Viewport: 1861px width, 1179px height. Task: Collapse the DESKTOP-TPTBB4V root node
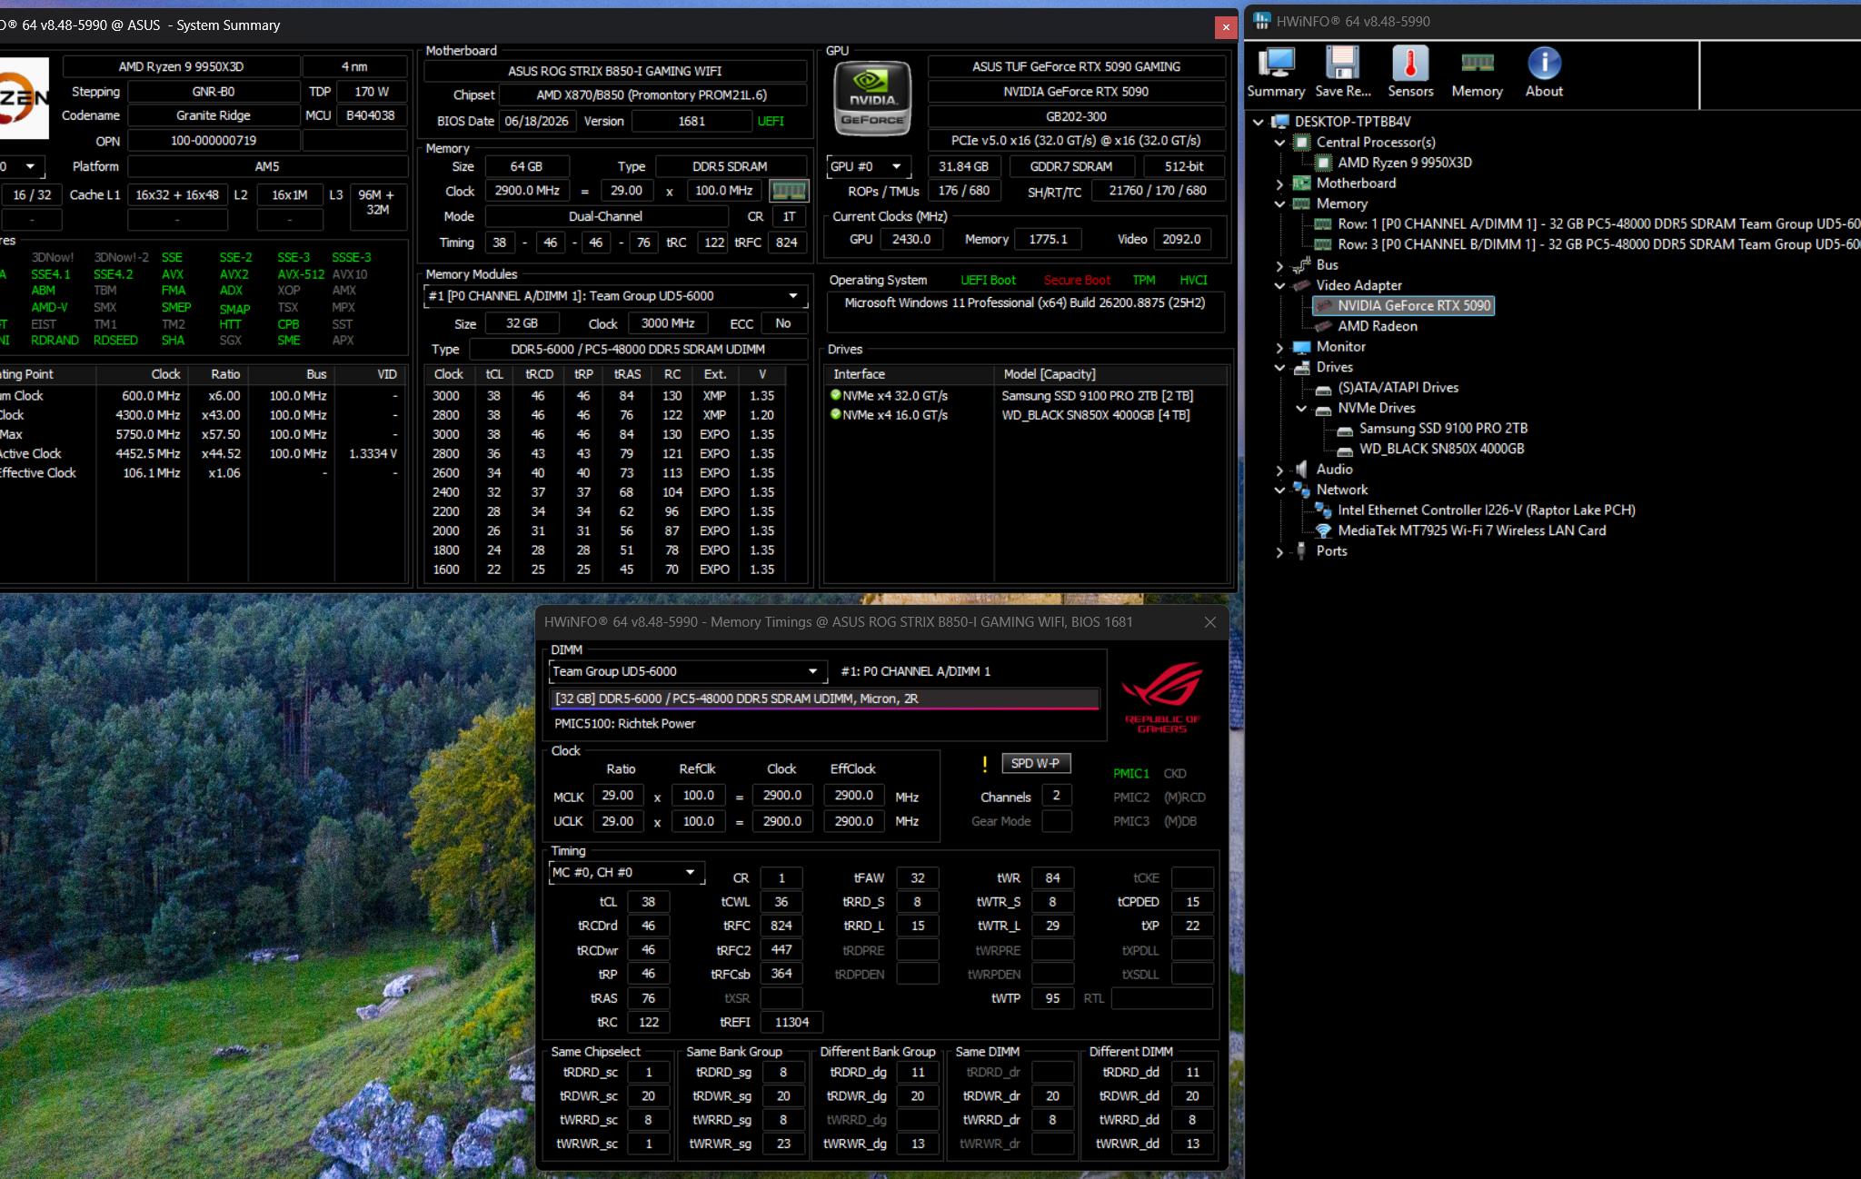pos(1259,122)
